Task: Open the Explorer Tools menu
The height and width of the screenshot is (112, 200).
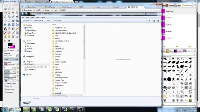Action: (37, 17)
